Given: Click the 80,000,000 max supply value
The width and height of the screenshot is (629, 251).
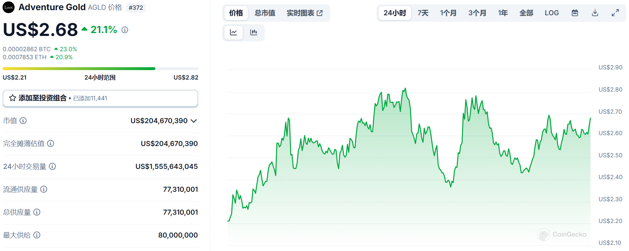Looking at the screenshot, I should (178, 235).
